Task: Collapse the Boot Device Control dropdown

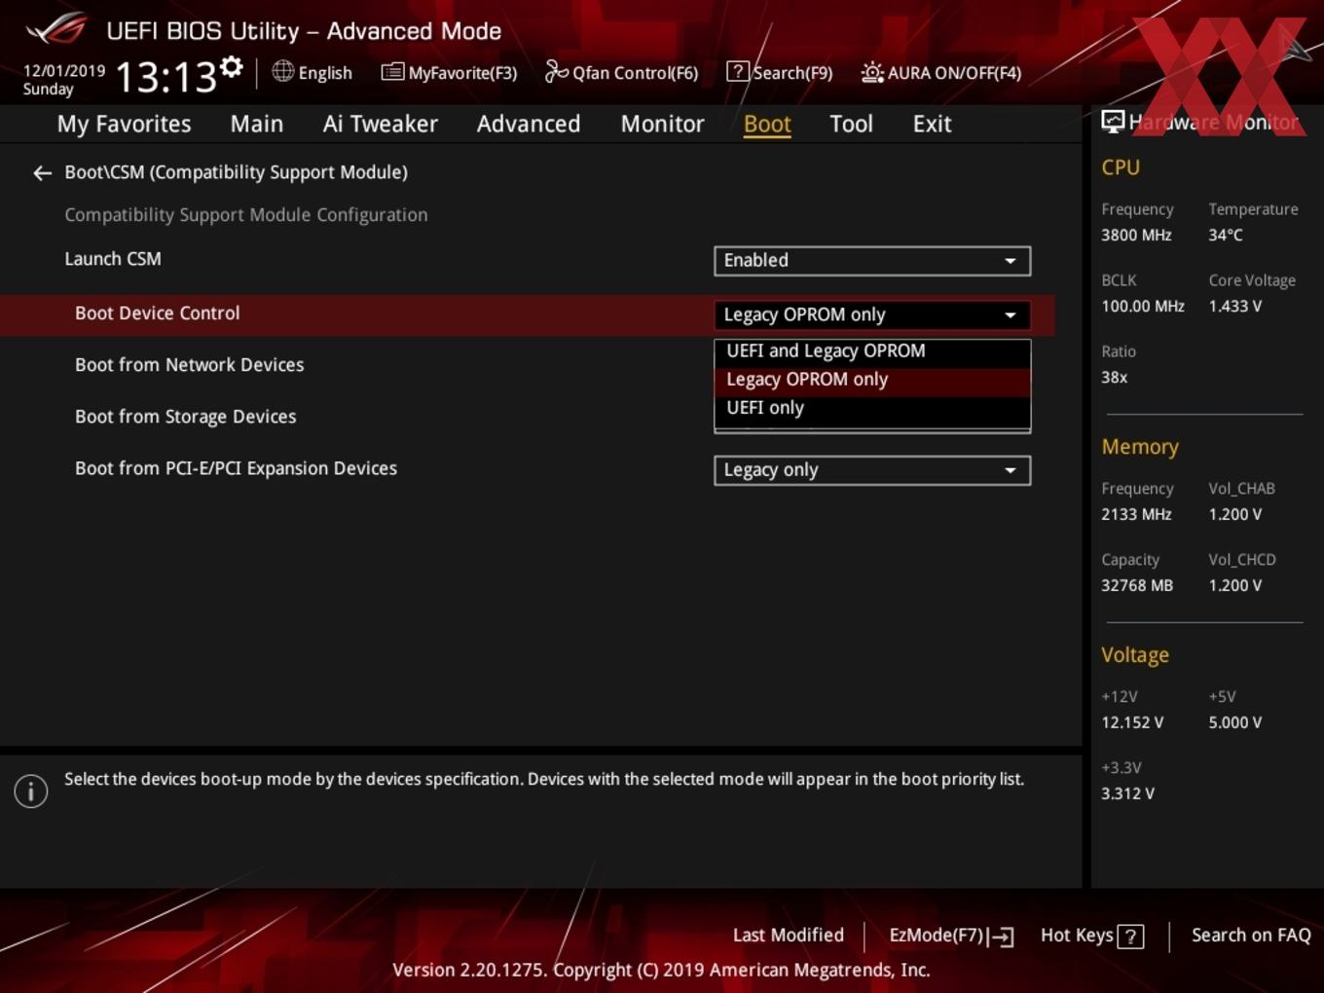Action: pos(872,315)
